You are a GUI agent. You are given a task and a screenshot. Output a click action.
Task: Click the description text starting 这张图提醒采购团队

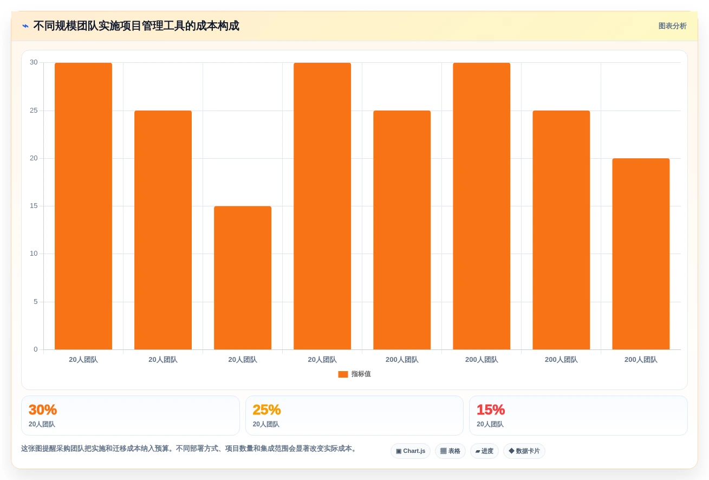pyautogui.click(x=190, y=449)
